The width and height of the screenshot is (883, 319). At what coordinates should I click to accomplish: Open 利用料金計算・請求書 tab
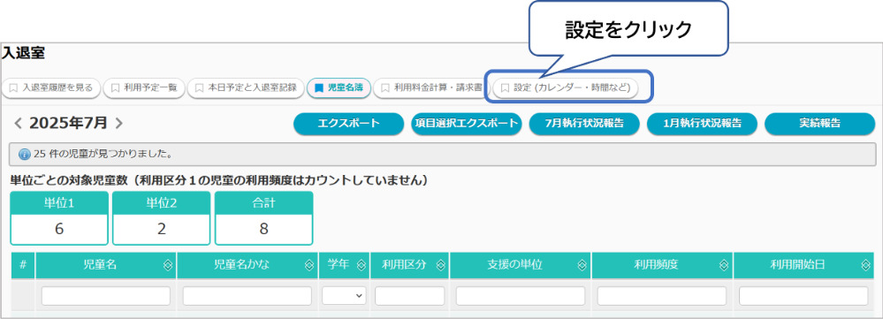coord(430,87)
